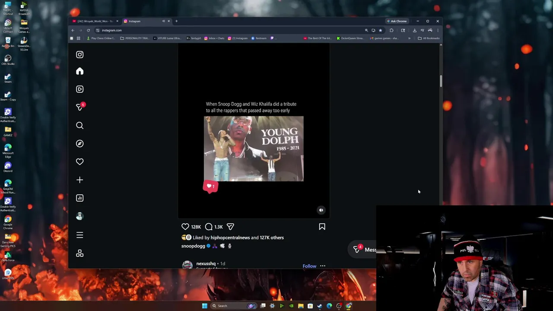Select OBS Studio desktop shortcut
Screen dimensions: 553x311
(8, 59)
